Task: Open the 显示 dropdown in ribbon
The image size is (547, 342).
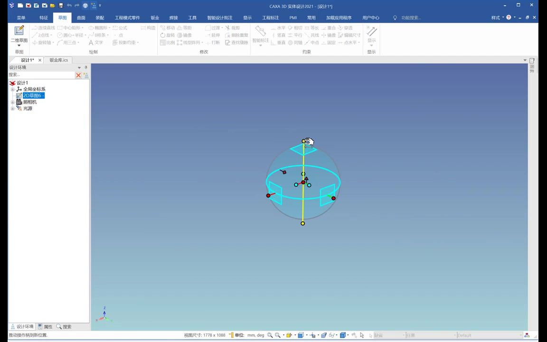Action: 371,46
